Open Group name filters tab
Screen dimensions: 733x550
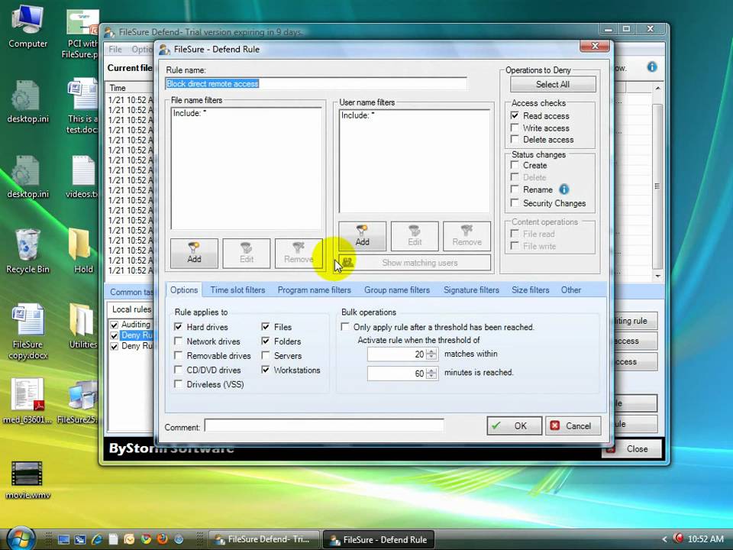397,290
